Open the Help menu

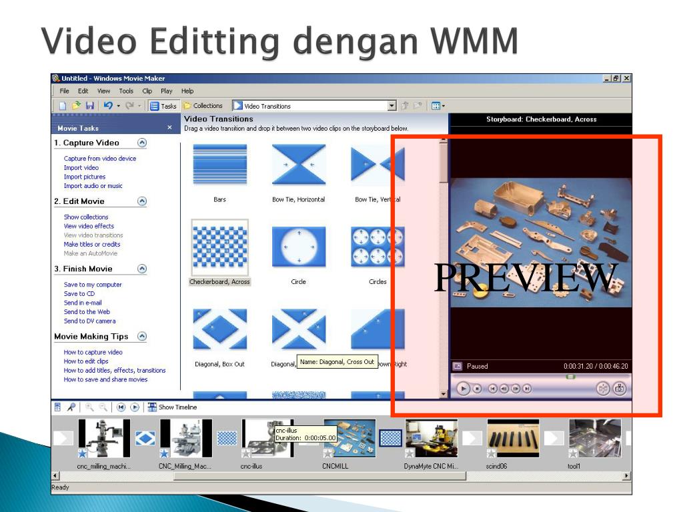187,91
